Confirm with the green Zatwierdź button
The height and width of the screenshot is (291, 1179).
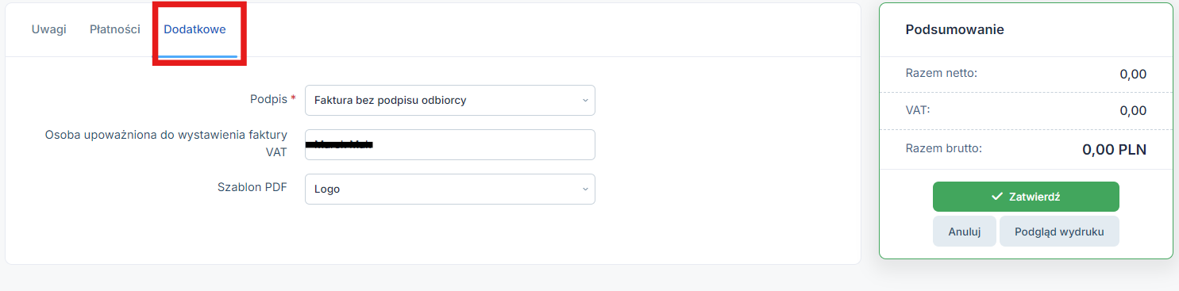pos(1026,197)
